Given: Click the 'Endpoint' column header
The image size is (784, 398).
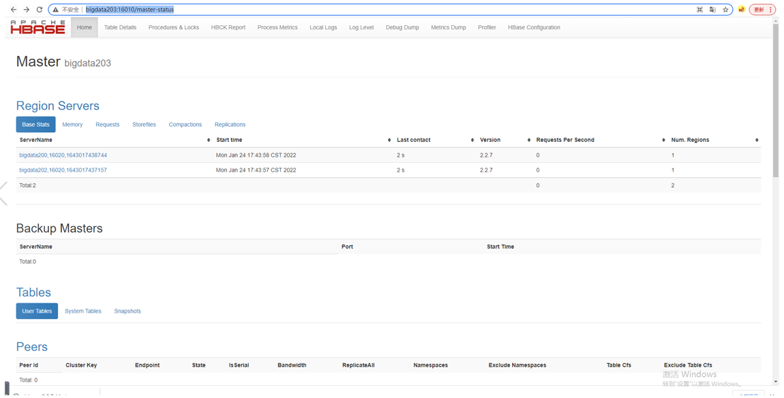Looking at the screenshot, I should point(147,365).
